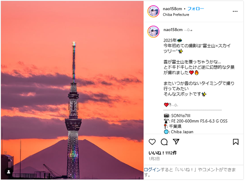Screen dimensions: 245x181
Task: Click the 1月2日 post date
Action: click(x=154, y=159)
